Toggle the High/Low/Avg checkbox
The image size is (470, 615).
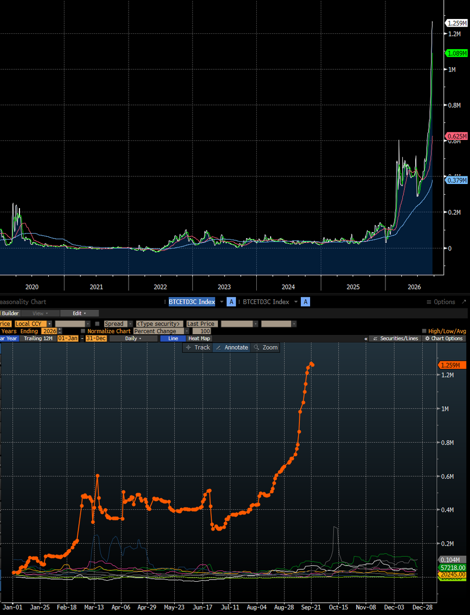point(424,332)
